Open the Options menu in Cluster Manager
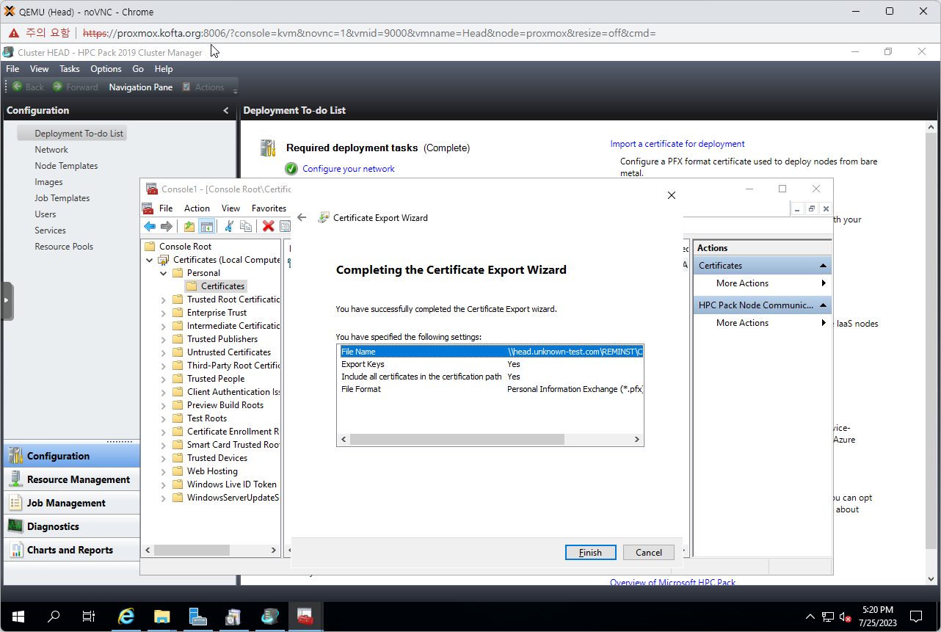Image resolution: width=941 pixels, height=632 pixels. pos(106,69)
